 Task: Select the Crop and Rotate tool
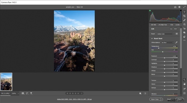point(184,16)
